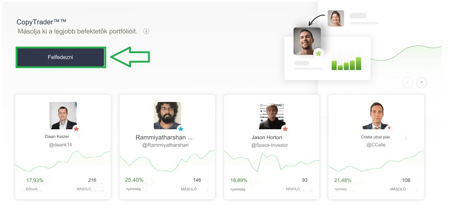The height and width of the screenshot is (217, 451).
Task: Click Rammiyatharshan's profile photo
Action: (x=167, y=115)
